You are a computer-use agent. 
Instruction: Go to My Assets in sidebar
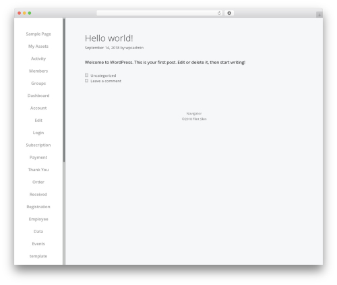click(38, 46)
